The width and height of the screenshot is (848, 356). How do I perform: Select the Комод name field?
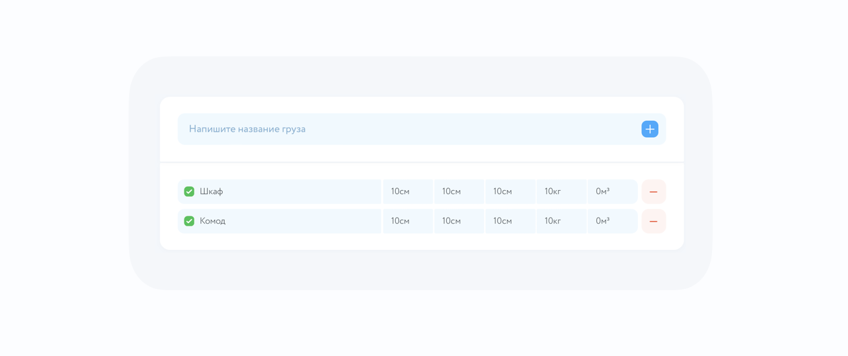[279, 221]
